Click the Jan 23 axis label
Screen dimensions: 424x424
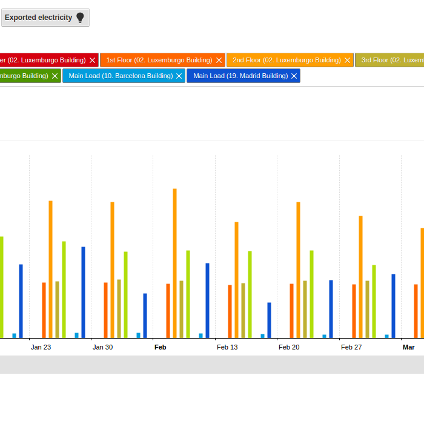coord(41,347)
